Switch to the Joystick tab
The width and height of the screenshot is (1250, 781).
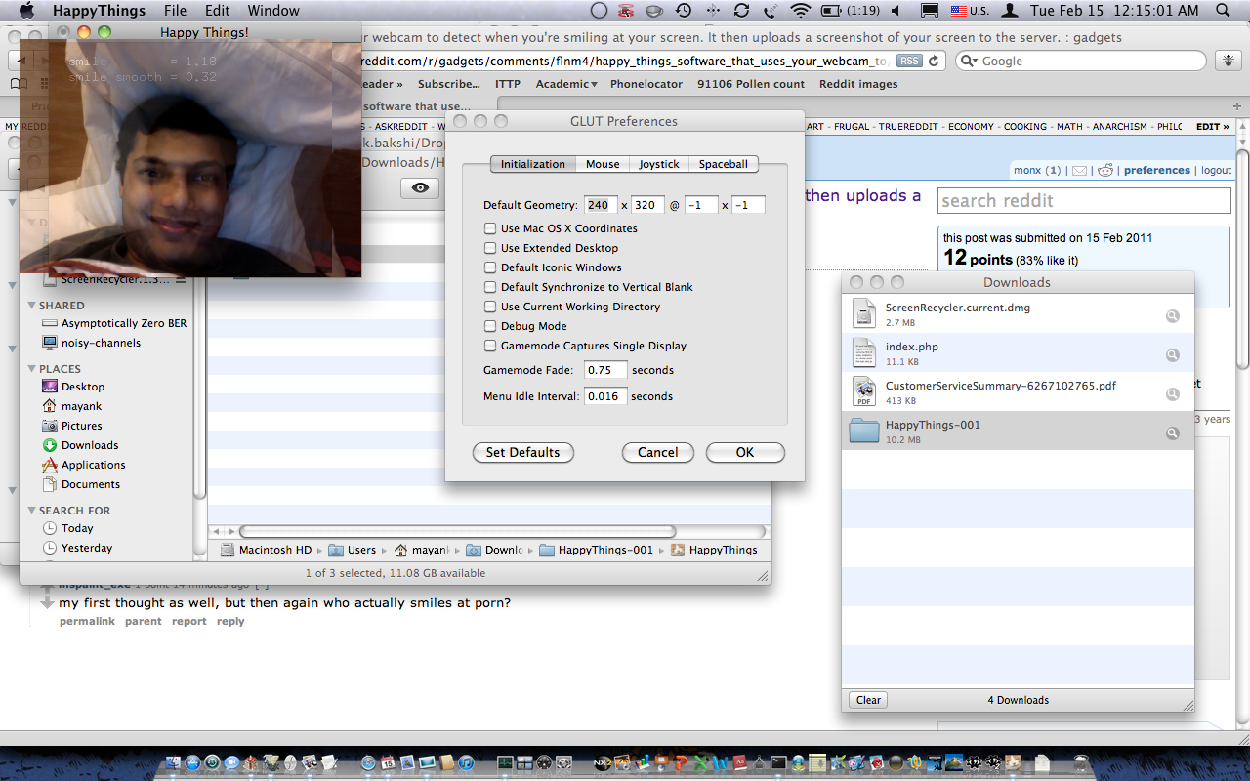click(659, 164)
